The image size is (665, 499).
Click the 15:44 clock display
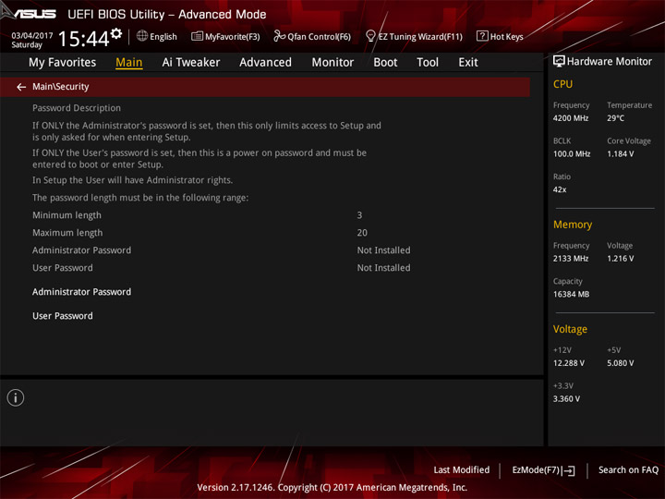click(x=83, y=39)
